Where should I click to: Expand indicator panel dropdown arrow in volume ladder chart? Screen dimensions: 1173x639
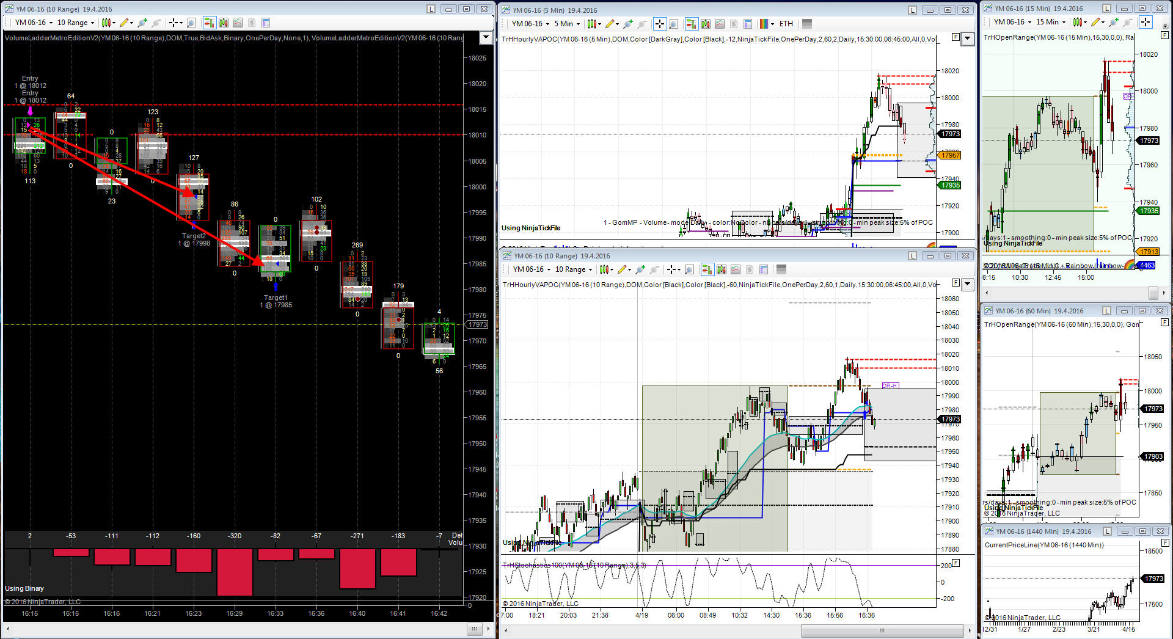click(486, 37)
